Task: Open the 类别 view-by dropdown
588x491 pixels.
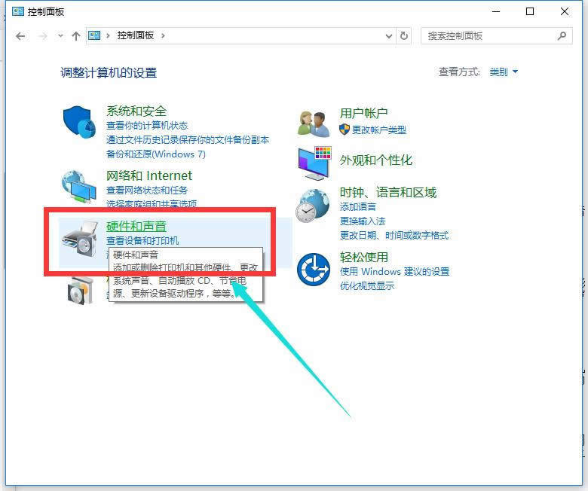Action: click(504, 72)
